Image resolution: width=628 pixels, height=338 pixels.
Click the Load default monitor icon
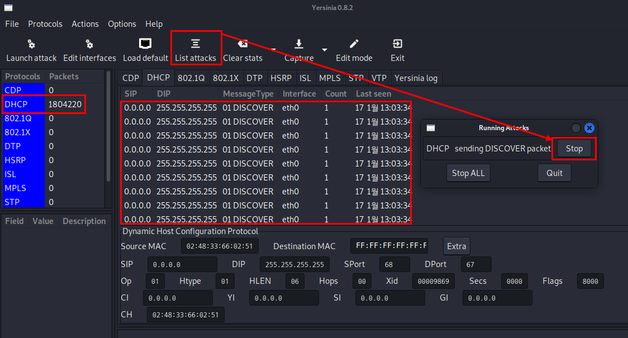click(x=145, y=43)
